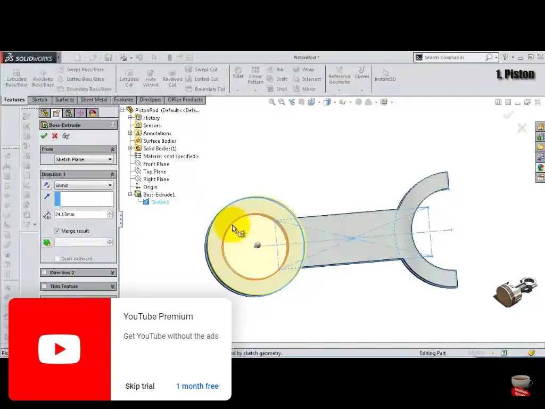Expand the Direction 2 section
The height and width of the screenshot is (409, 545).
[113, 273]
